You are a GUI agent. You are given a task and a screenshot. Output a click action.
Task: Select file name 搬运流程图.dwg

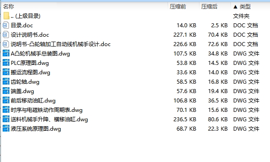point(31,72)
